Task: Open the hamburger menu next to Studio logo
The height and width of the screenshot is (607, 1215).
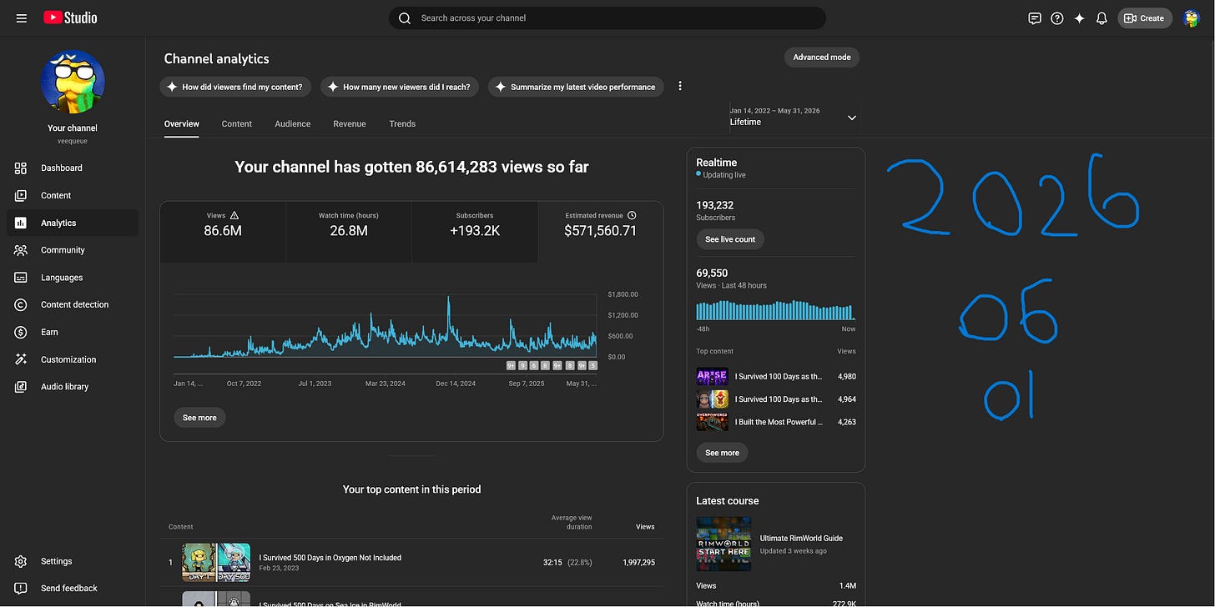Action: pos(22,18)
